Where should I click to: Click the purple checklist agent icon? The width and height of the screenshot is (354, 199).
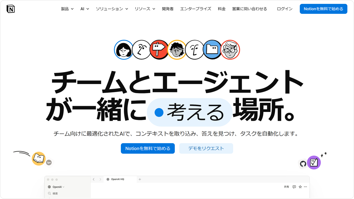pyautogui.click(x=314, y=162)
